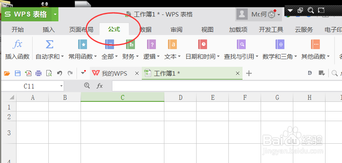Click the open folder icon in quick toolbar
Viewport: 342px width, 163px height.
click(7, 73)
